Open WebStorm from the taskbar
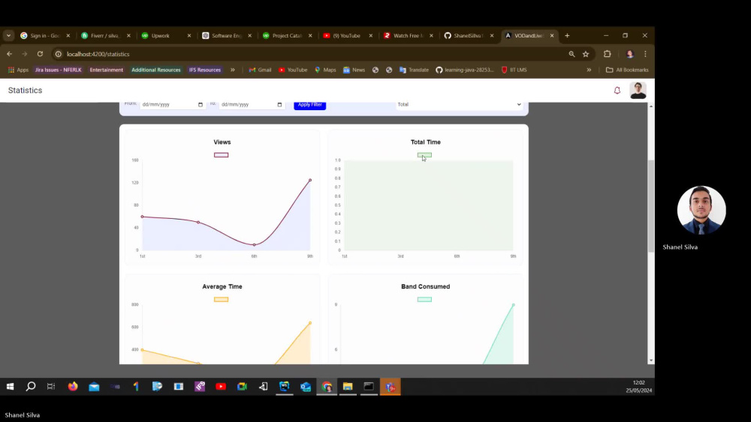751x422 pixels. pos(285,387)
